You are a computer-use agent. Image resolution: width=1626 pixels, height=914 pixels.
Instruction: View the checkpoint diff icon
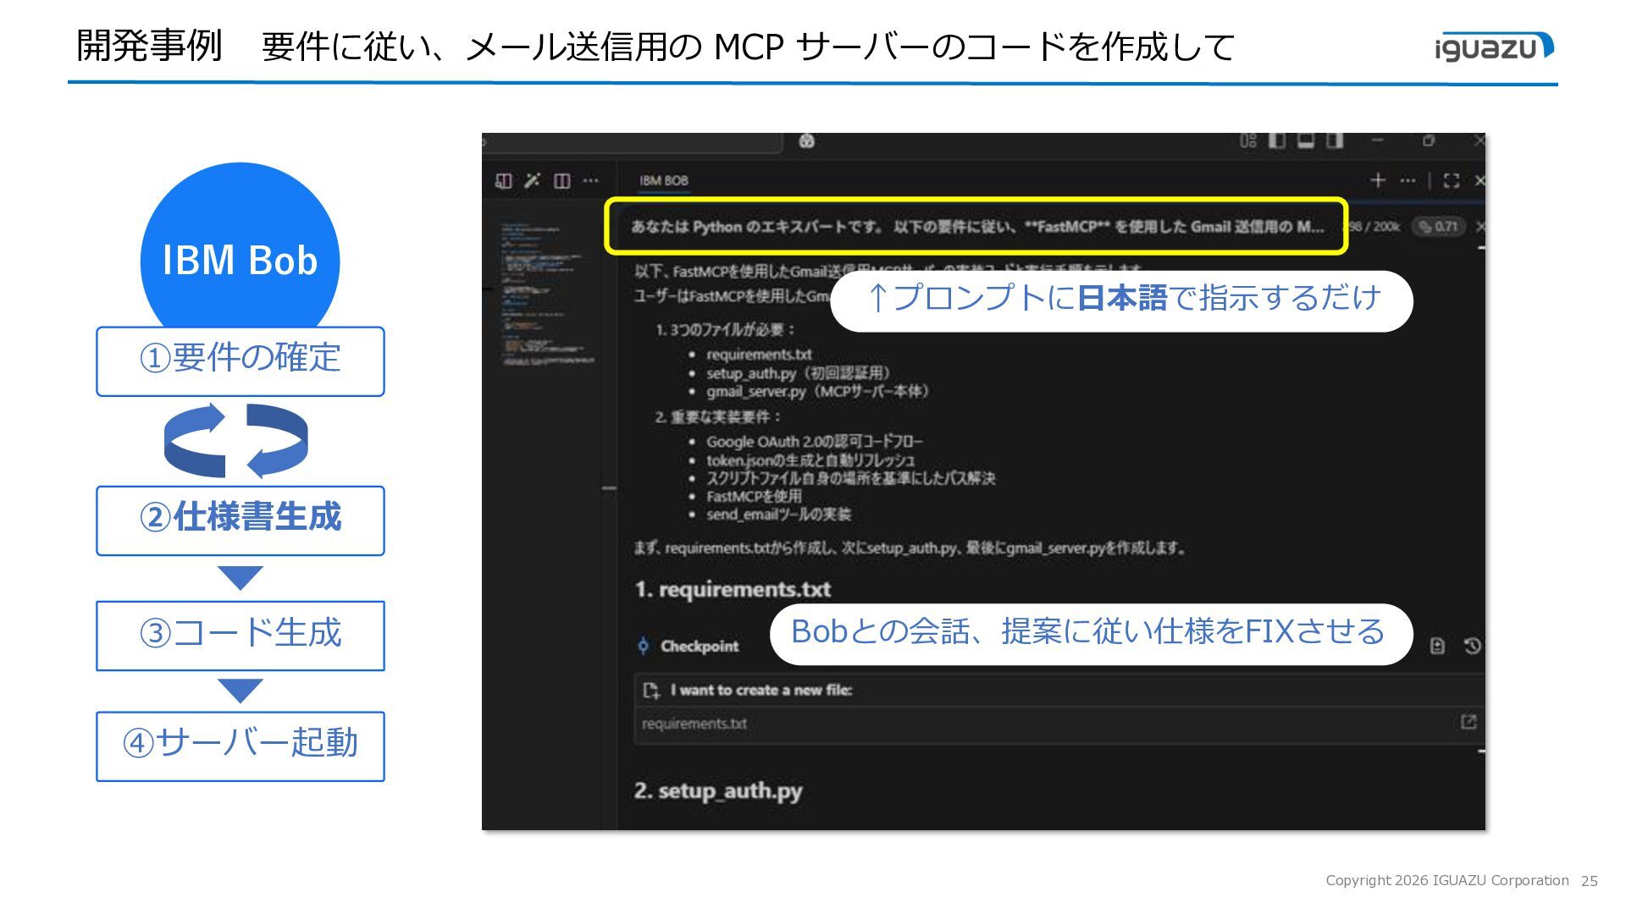(1437, 646)
